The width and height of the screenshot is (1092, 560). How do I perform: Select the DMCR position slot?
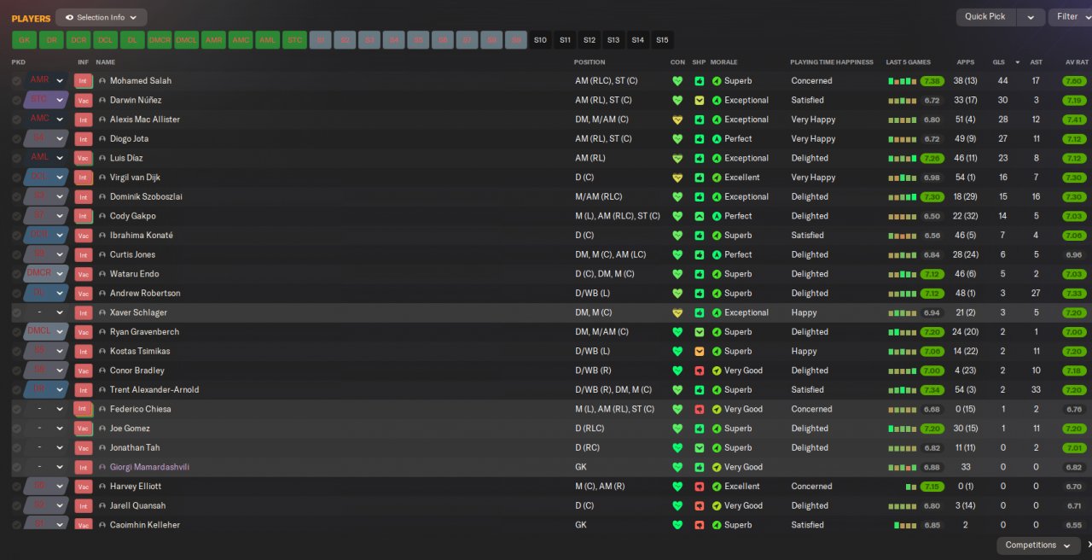pos(160,40)
